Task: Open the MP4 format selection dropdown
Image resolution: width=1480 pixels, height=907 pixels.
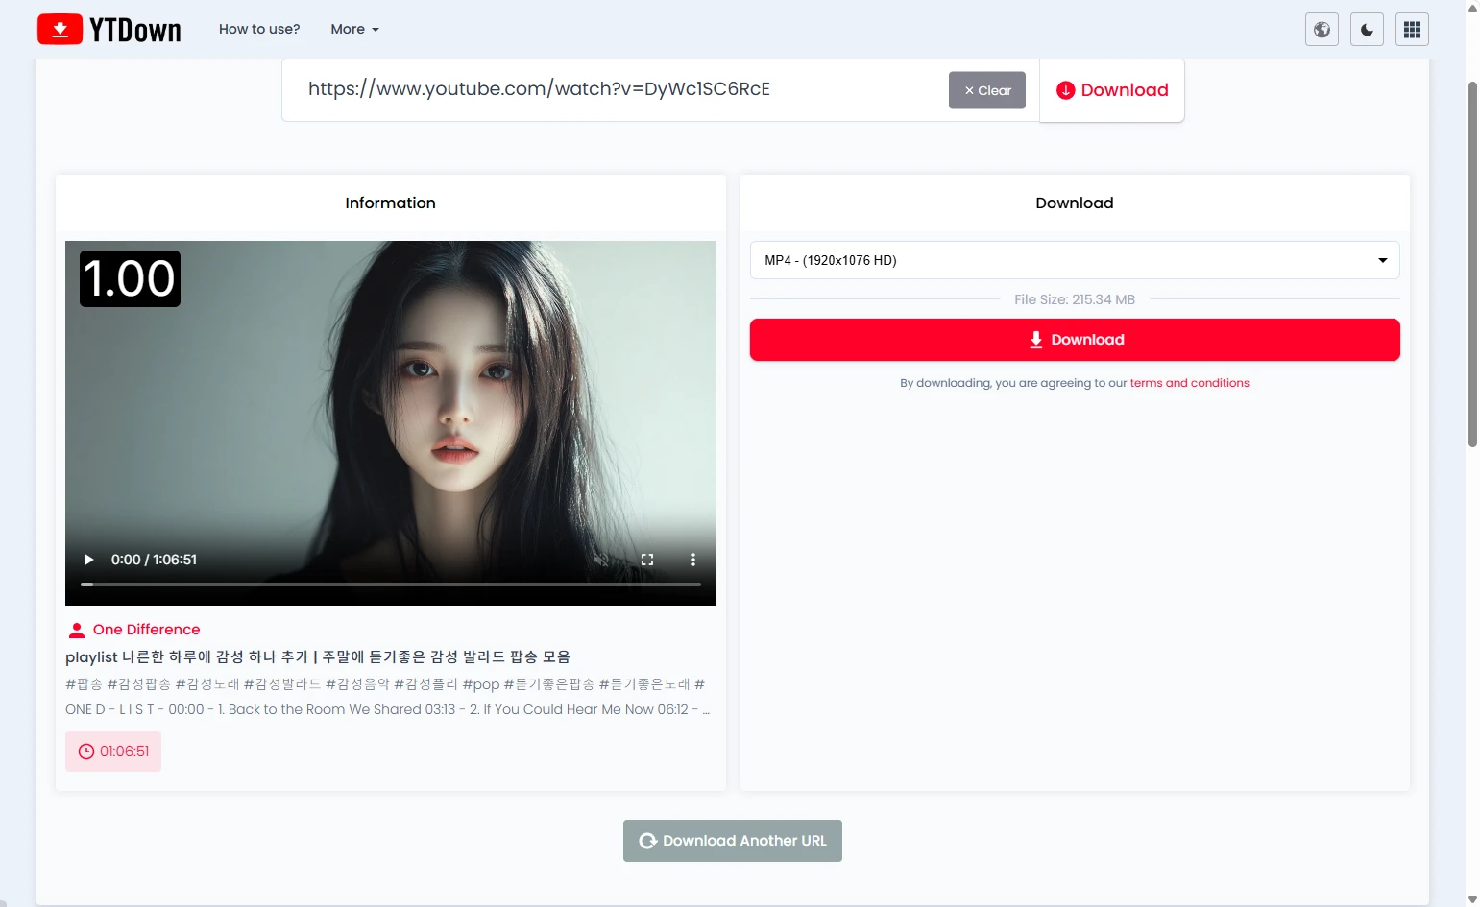Action: pyautogui.click(x=1074, y=260)
